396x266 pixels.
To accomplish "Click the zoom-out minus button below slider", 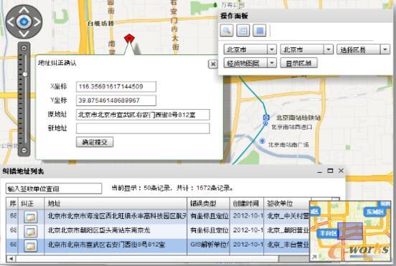I will click(x=24, y=151).
